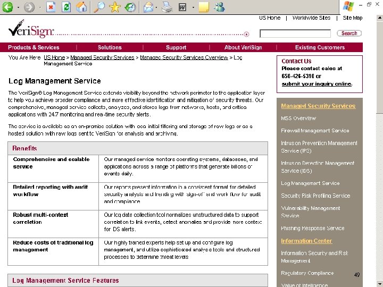
Task: Expand the Mail icon dropdown arrow
Action: [x=156, y=7]
